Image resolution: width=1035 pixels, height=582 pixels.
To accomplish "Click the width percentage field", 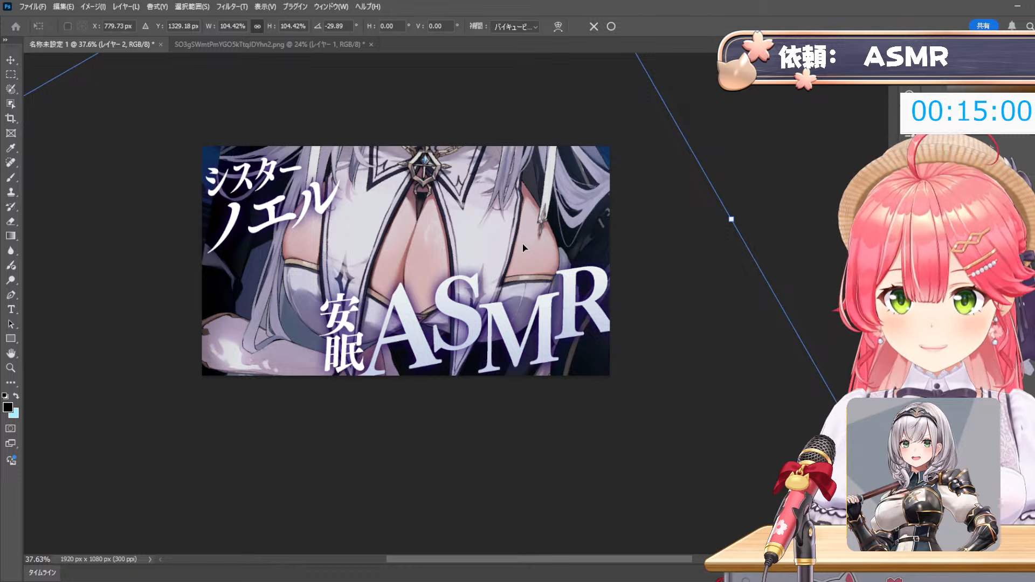I will (x=232, y=26).
